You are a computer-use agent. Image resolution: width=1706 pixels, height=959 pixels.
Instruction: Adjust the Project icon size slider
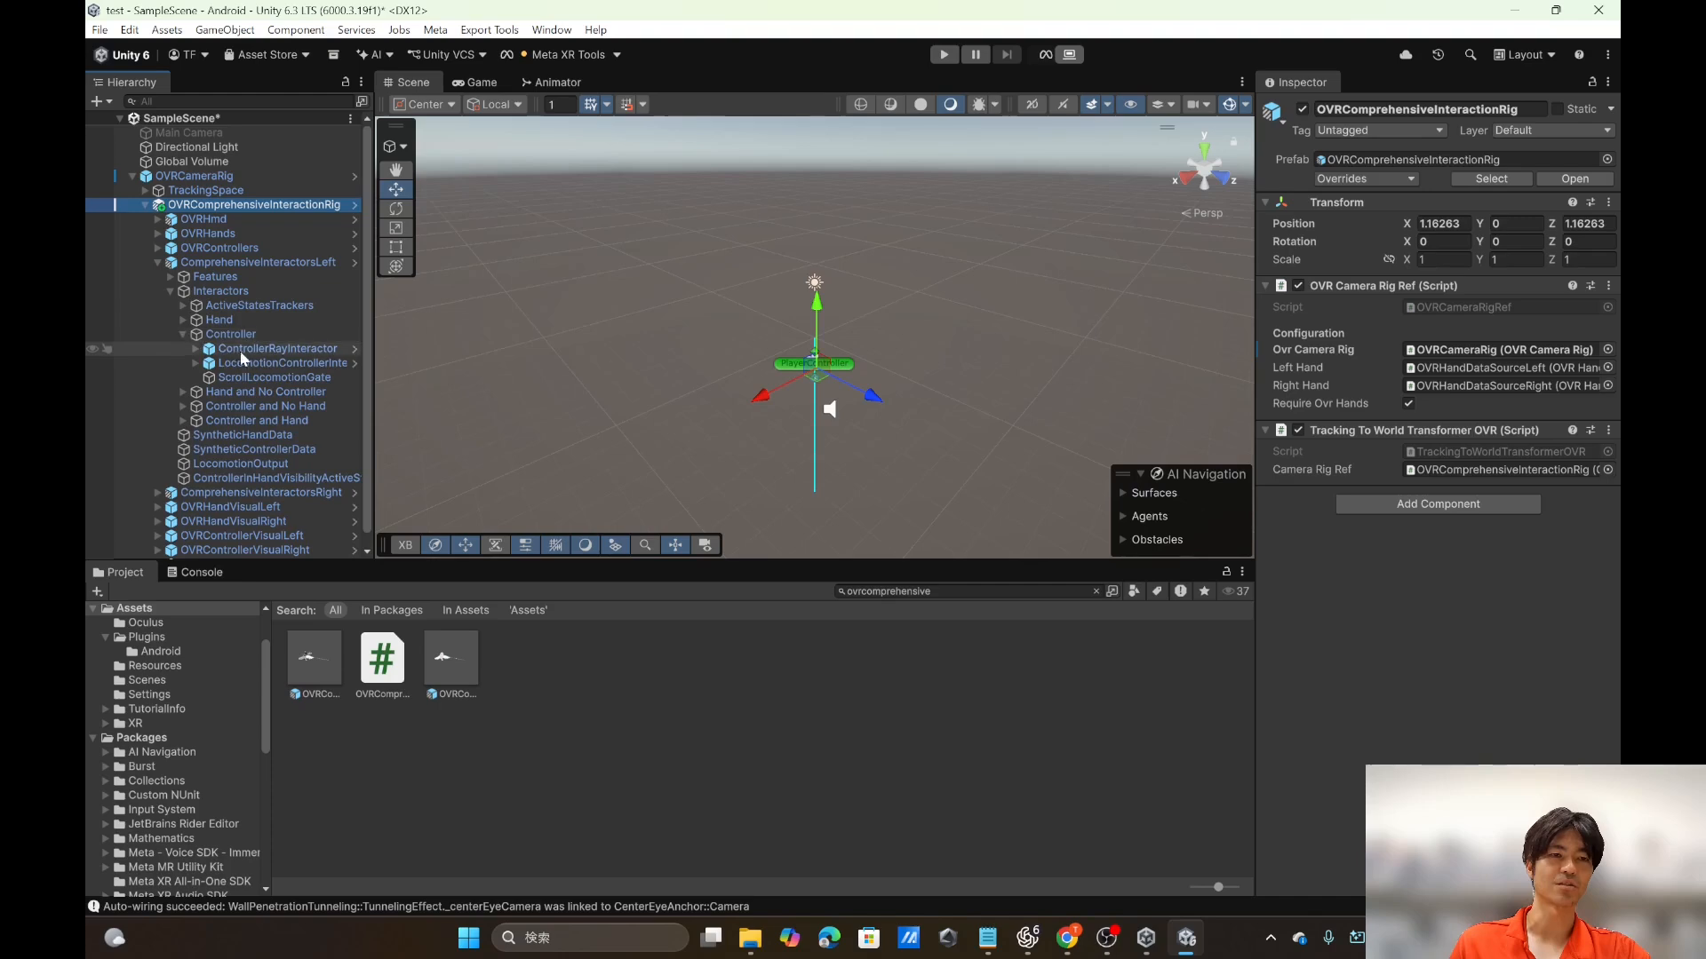(1218, 887)
